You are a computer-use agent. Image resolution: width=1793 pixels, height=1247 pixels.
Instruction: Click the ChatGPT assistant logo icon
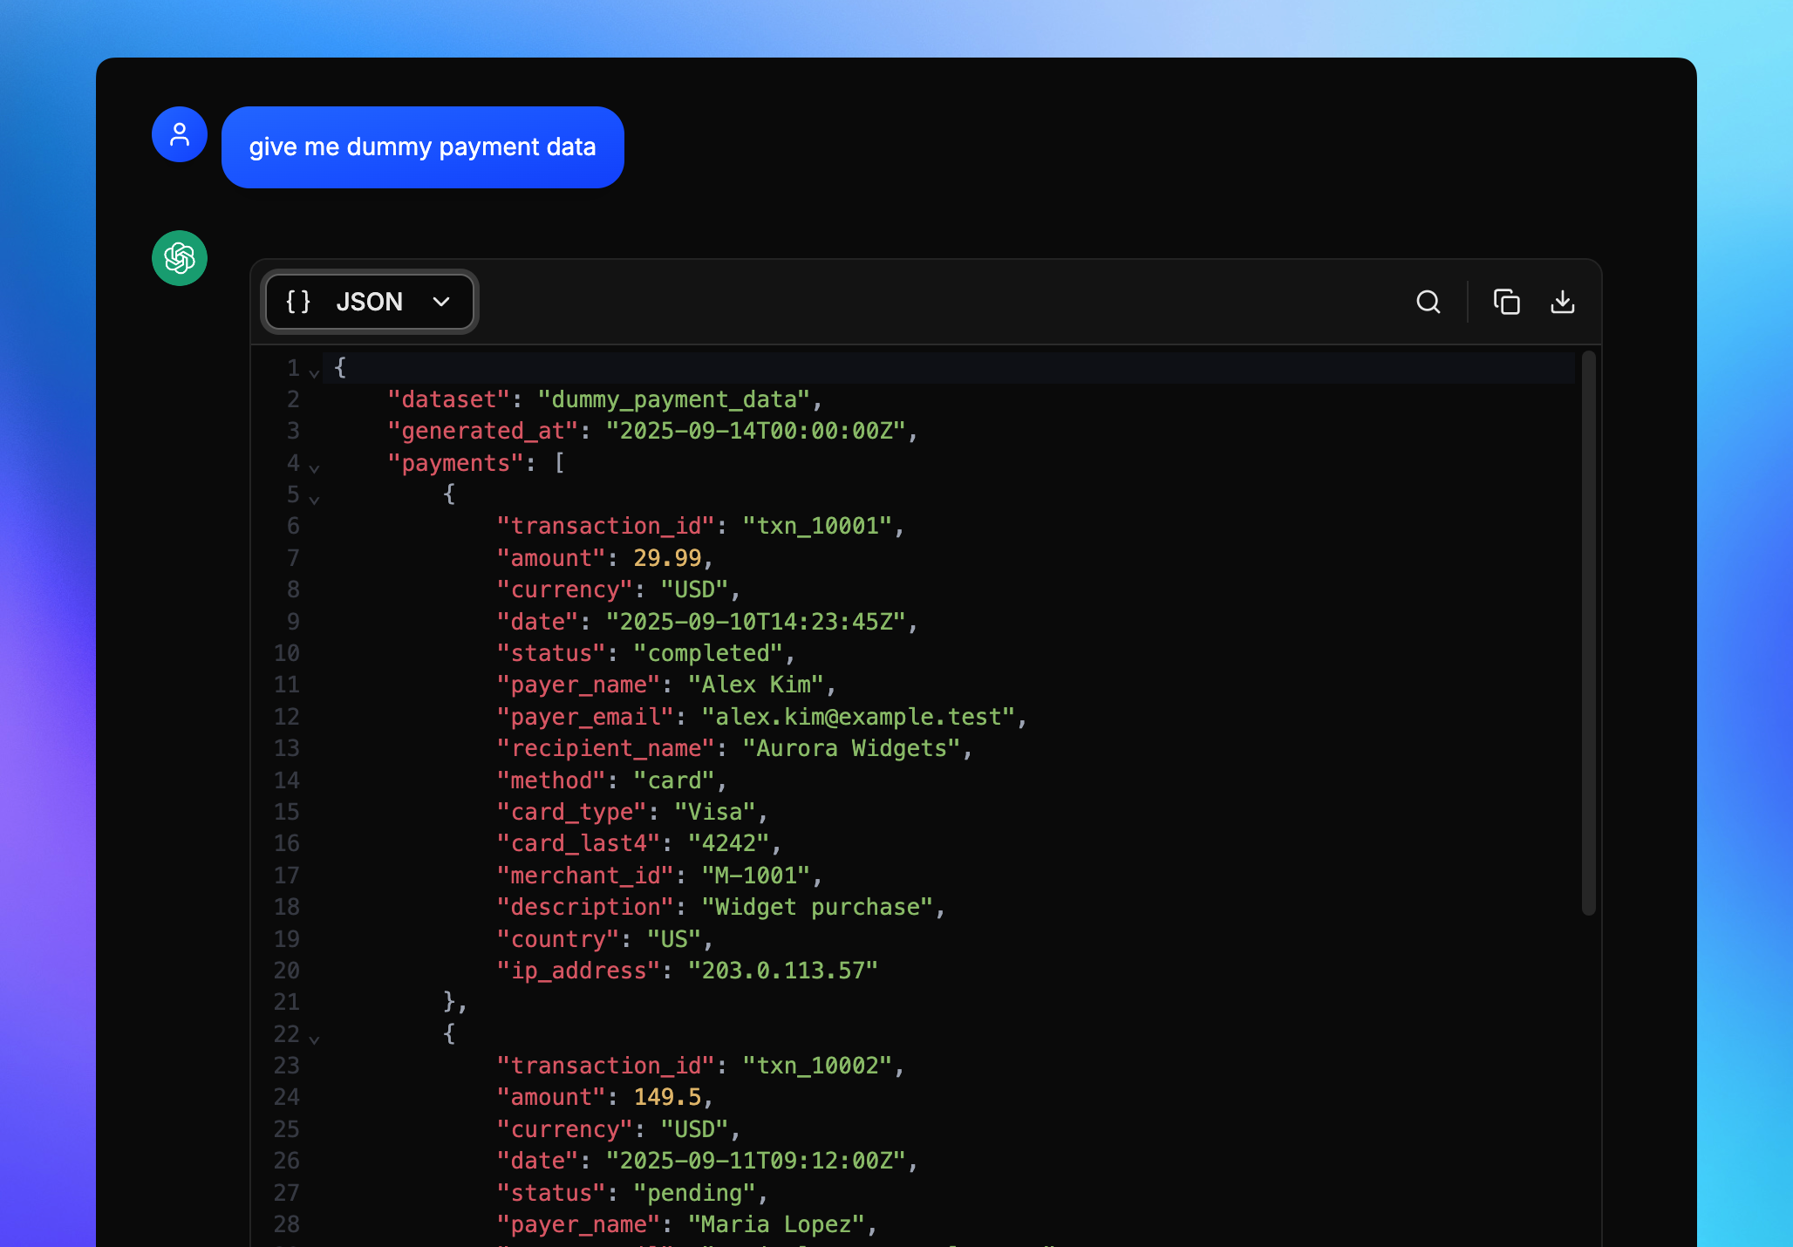180,258
